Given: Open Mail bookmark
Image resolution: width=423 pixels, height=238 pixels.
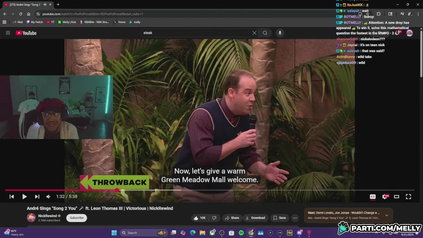Looking at the screenshot, I should 18,22.
